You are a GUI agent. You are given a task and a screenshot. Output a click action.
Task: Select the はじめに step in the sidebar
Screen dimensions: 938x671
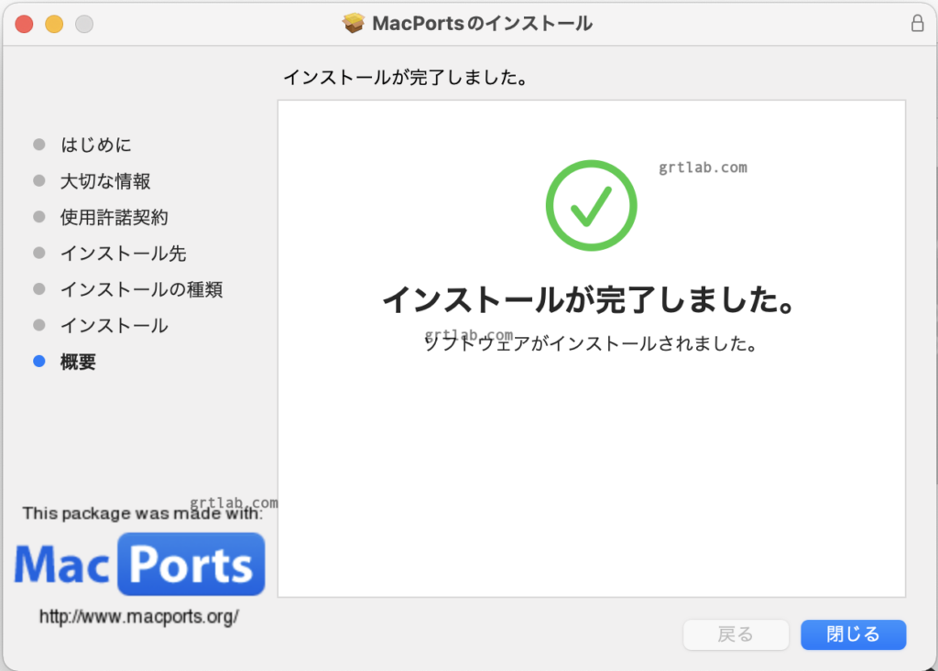(x=96, y=145)
